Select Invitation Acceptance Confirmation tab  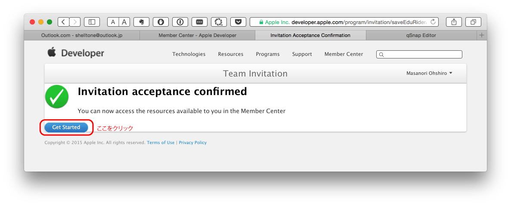pyautogui.click(x=310, y=35)
